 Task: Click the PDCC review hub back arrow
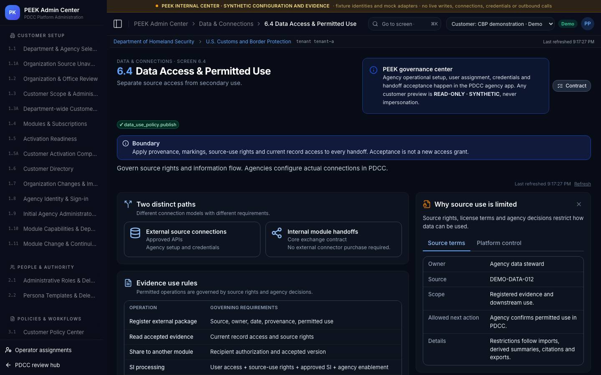tap(8, 365)
